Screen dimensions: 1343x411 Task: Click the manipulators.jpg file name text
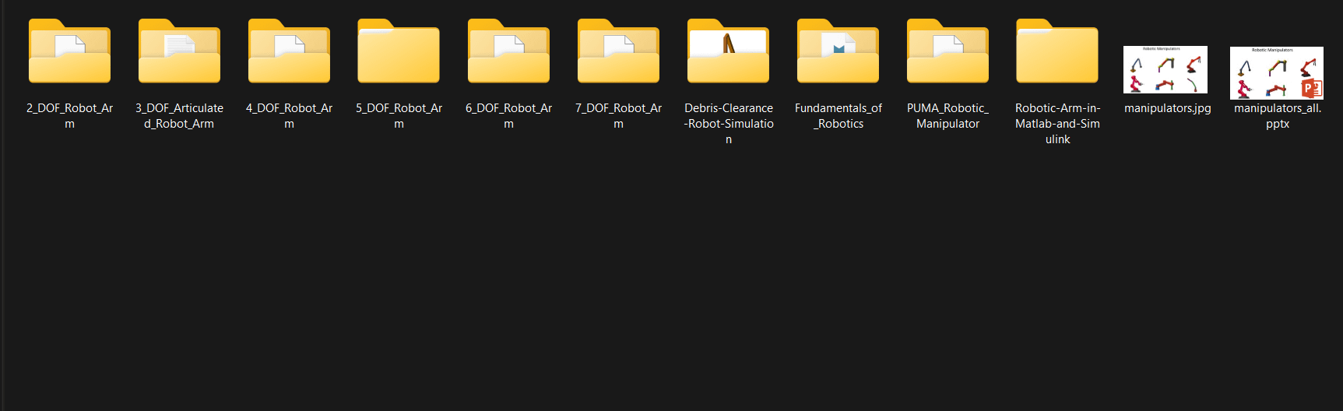click(x=1167, y=108)
